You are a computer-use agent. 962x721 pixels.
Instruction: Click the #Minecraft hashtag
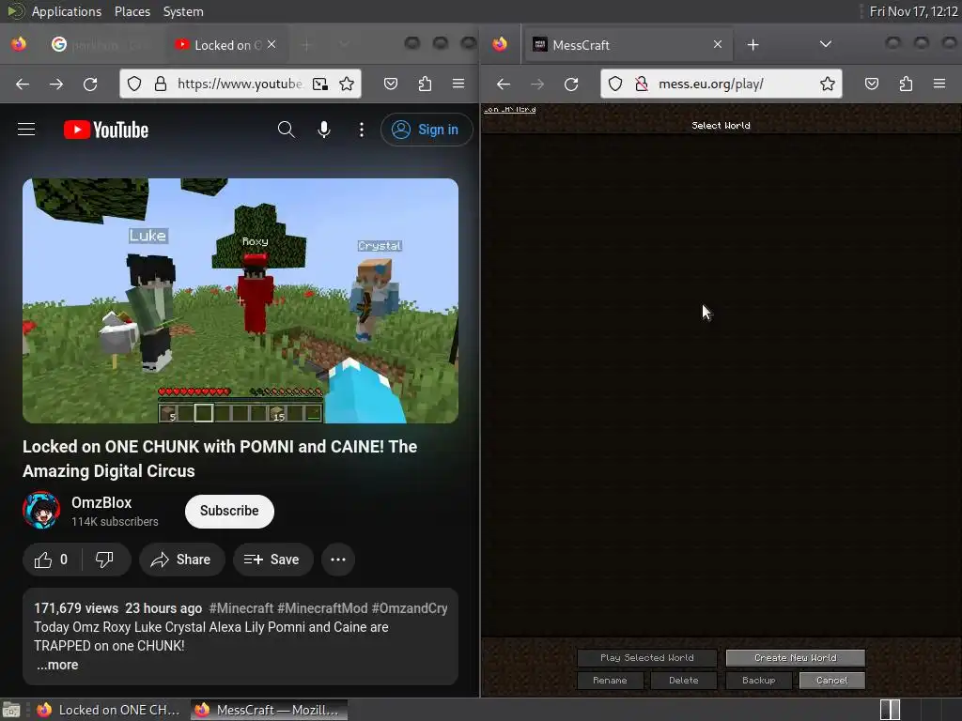pos(241,608)
